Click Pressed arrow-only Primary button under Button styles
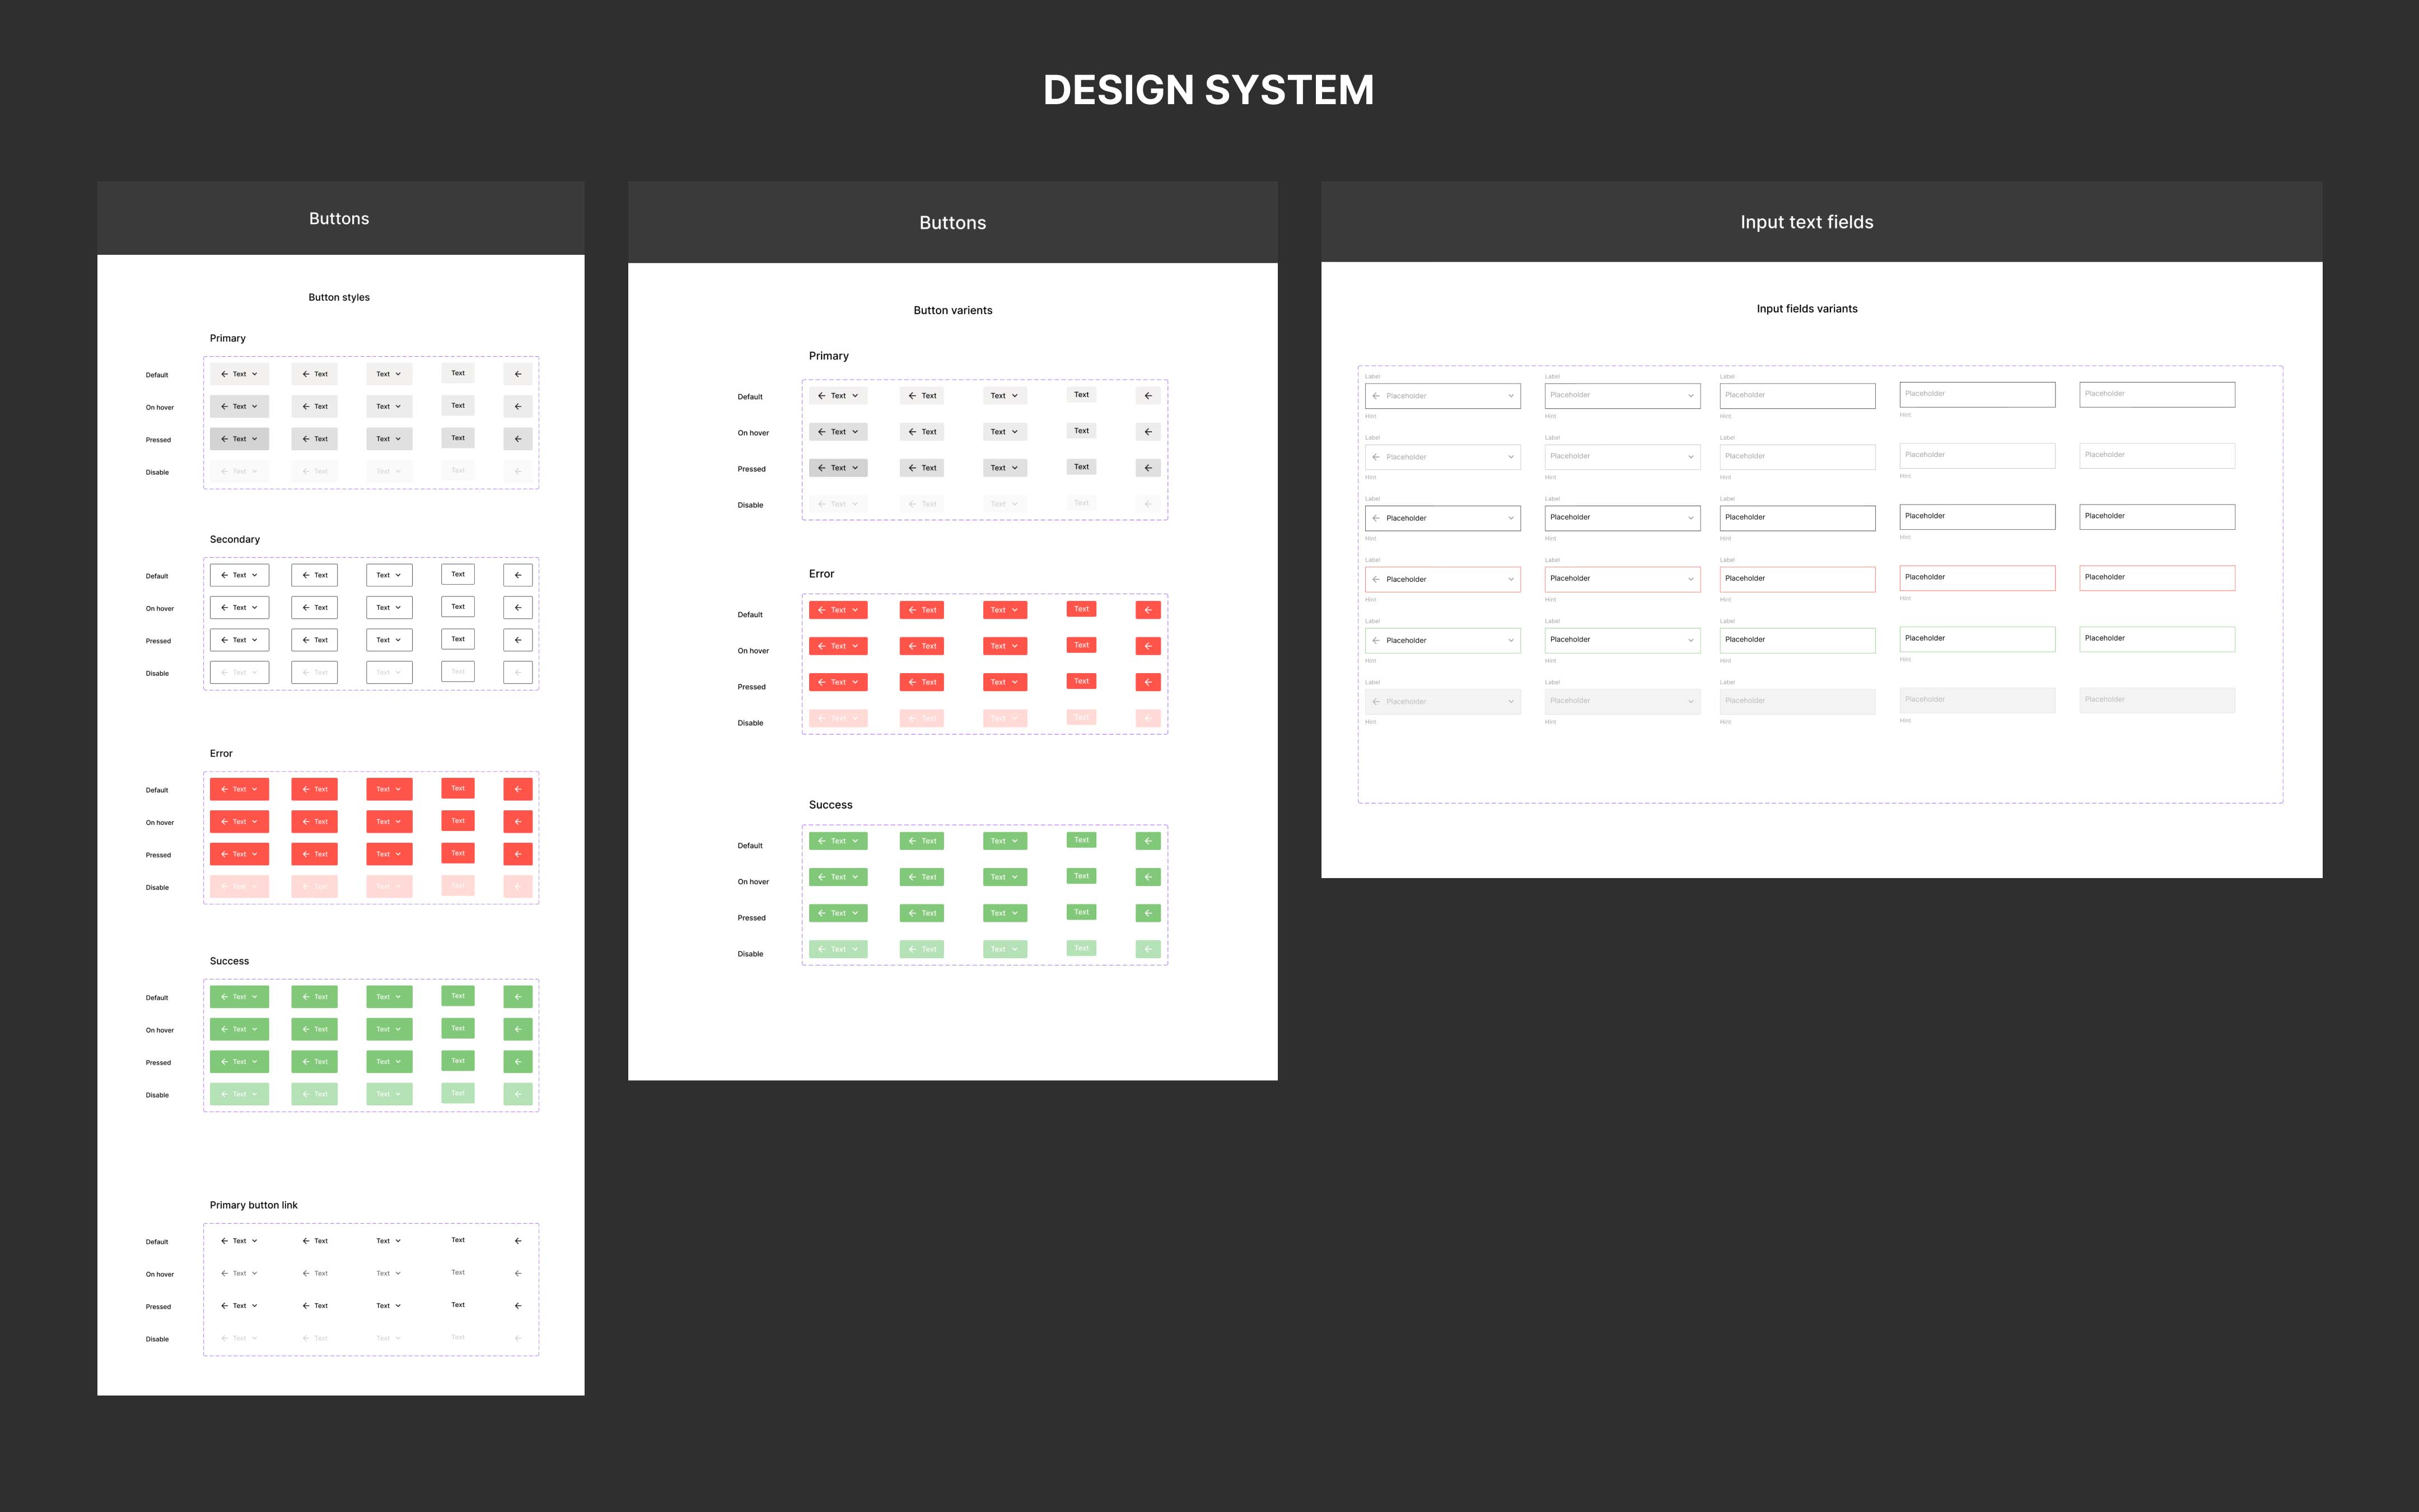Viewport: 2419px width, 1512px height. pyautogui.click(x=518, y=439)
